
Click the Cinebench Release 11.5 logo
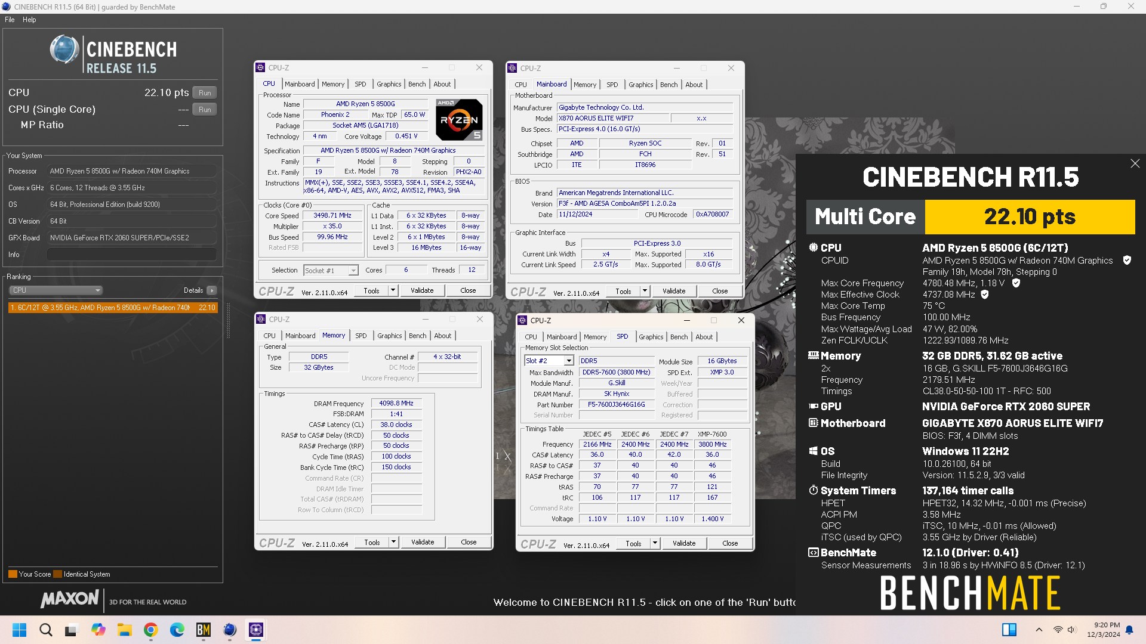coord(113,54)
